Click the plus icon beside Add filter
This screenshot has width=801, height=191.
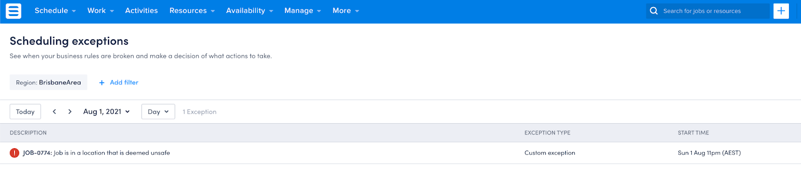102,83
